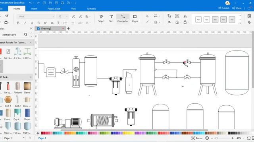
Task: Pick the red color swatch in palette
Action: click(42, 133)
